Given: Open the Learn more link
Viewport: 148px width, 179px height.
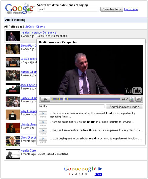Looking at the screenshot, I should [131, 9].
